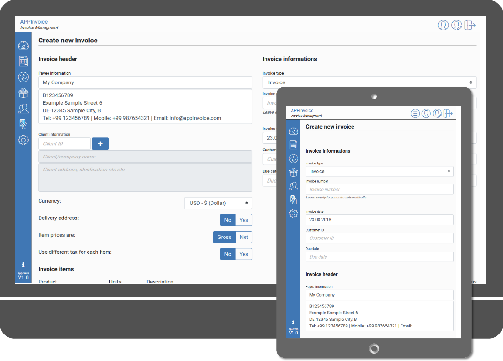Open clients people icon in desktop sidebar
The width and height of the screenshot is (503, 361).
coord(23,109)
